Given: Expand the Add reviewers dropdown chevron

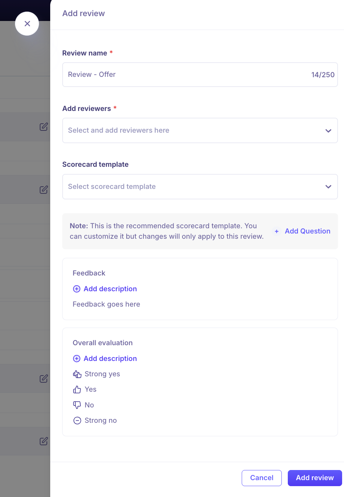Looking at the screenshot, I should click(328, 131).
